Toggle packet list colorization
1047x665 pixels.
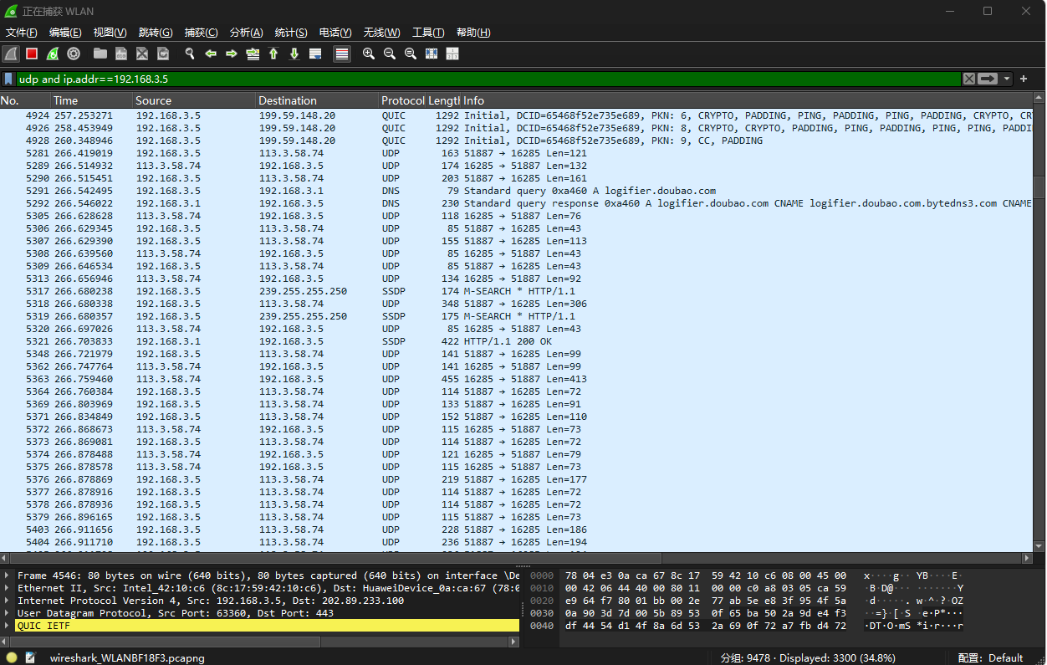(x=342, y=54)
